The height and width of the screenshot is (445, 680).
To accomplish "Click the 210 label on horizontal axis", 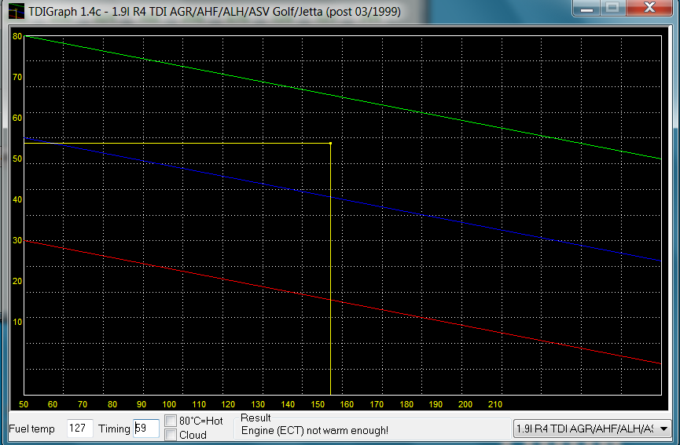I will (494, 404).
